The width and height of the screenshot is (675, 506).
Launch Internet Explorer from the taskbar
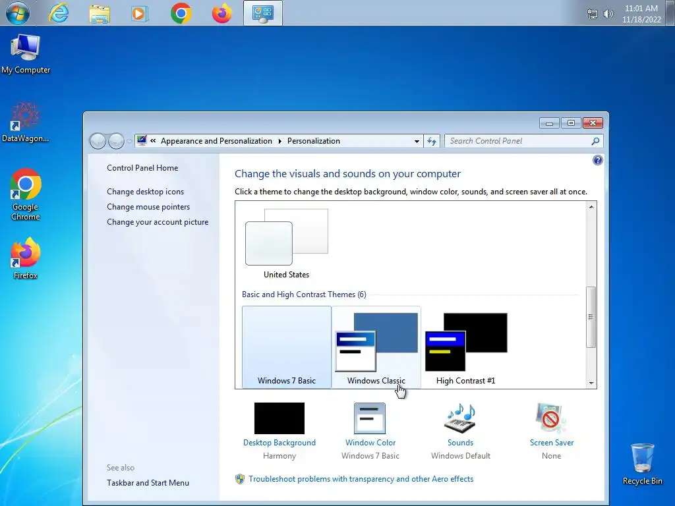click(x=59, y=13)
